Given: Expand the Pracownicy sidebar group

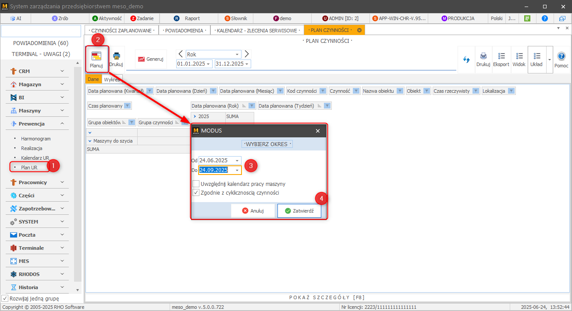Looking at the screenshot, I should coord(38,182).
